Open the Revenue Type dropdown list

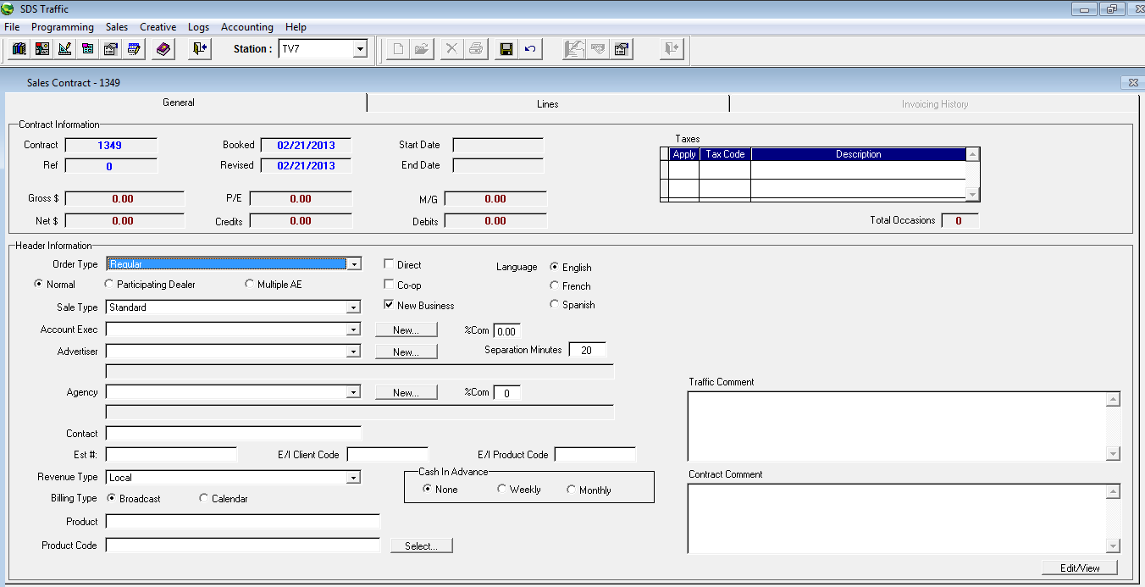point(354,478)
